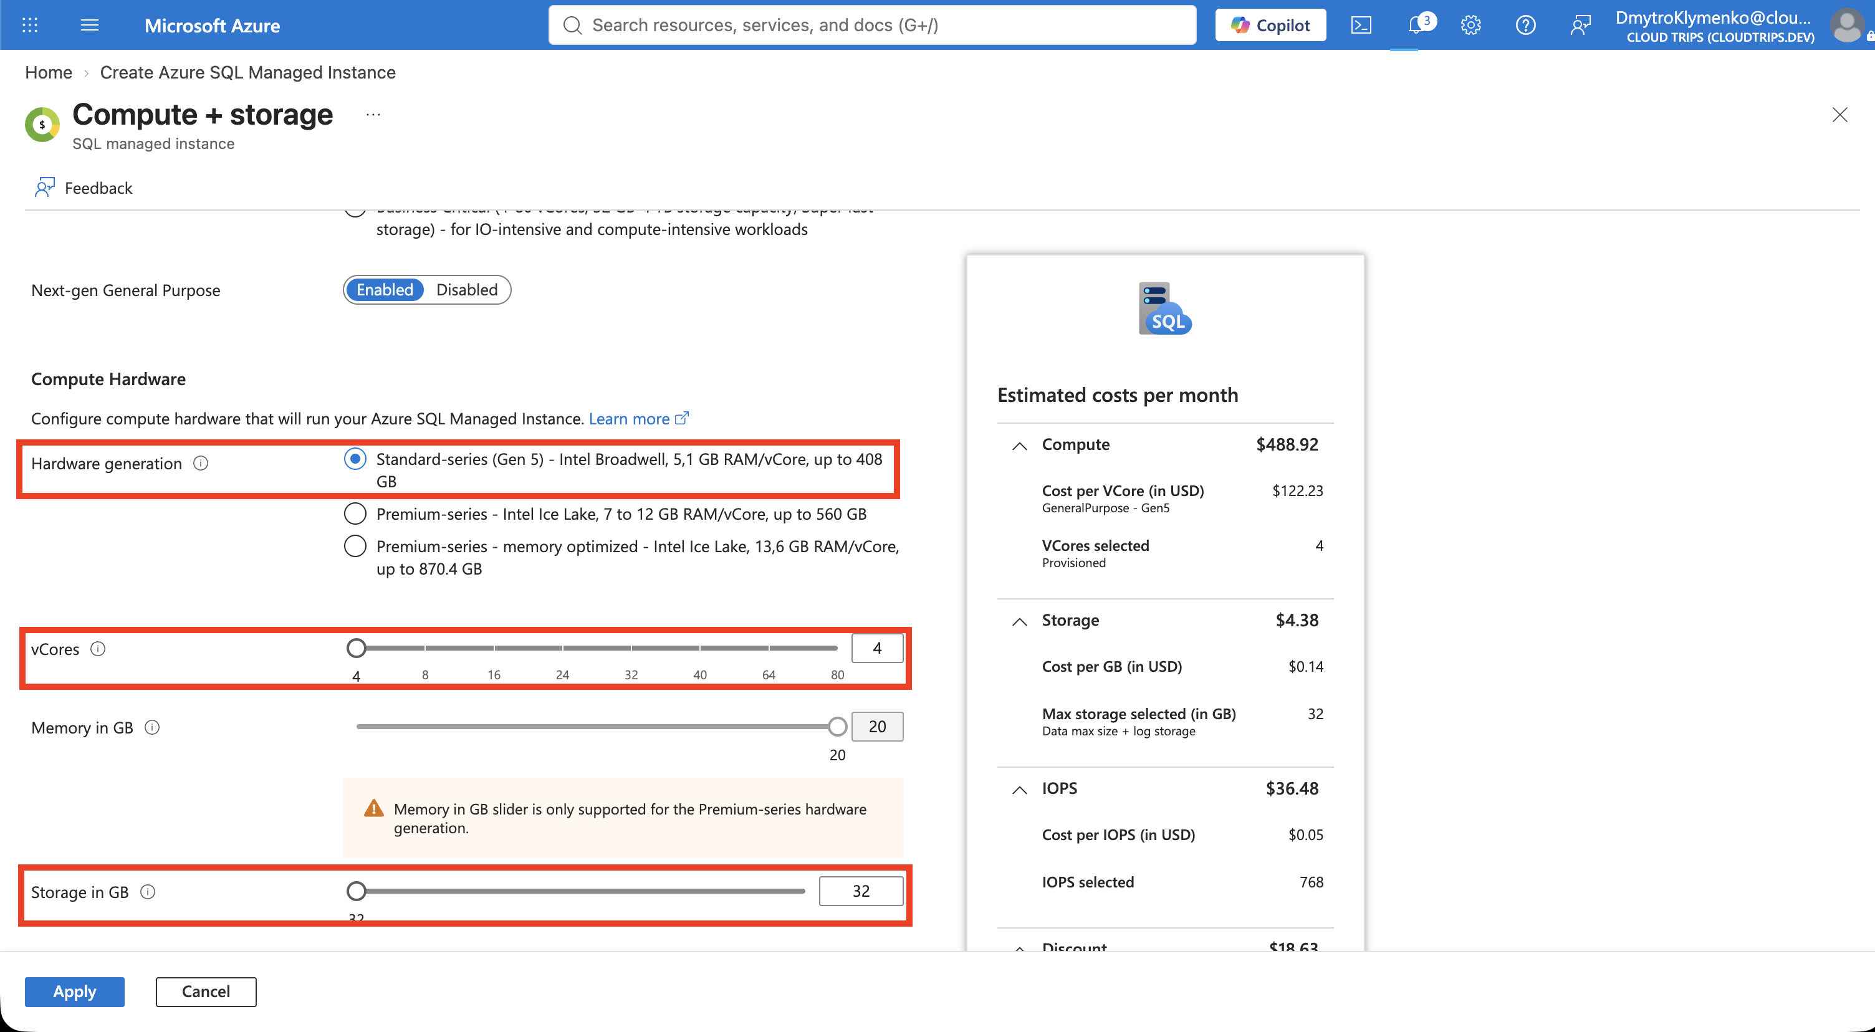Open Create Azure SQL Managed Instance breadcrumb
1875x1032 pixels.
coord(248,72)
